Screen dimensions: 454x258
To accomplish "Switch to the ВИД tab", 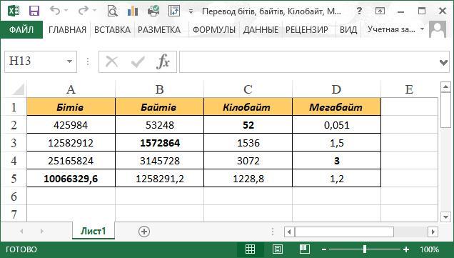I will tap(348, 29).
